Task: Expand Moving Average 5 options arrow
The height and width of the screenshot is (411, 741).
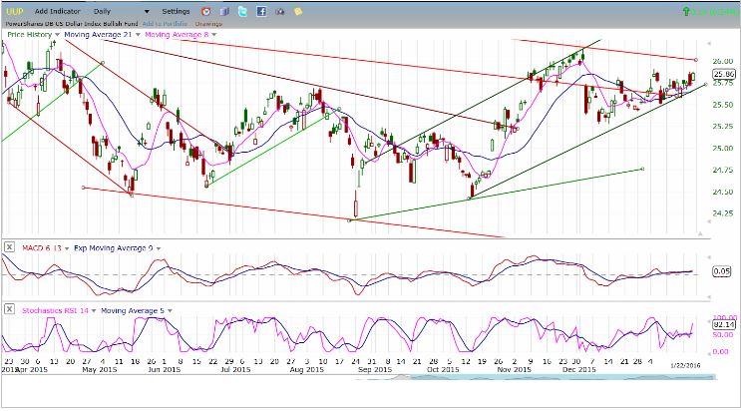Action: click(x=170, y=310)
